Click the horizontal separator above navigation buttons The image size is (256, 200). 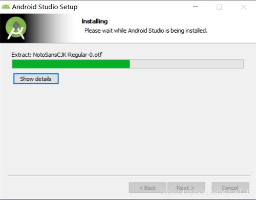click(x=129, y=175)
